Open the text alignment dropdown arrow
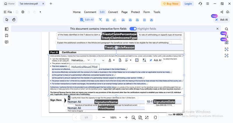 click(130, 60)
